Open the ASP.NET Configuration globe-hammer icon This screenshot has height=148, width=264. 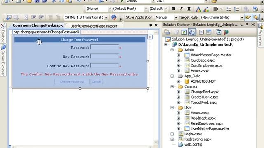tap(226, 32)
